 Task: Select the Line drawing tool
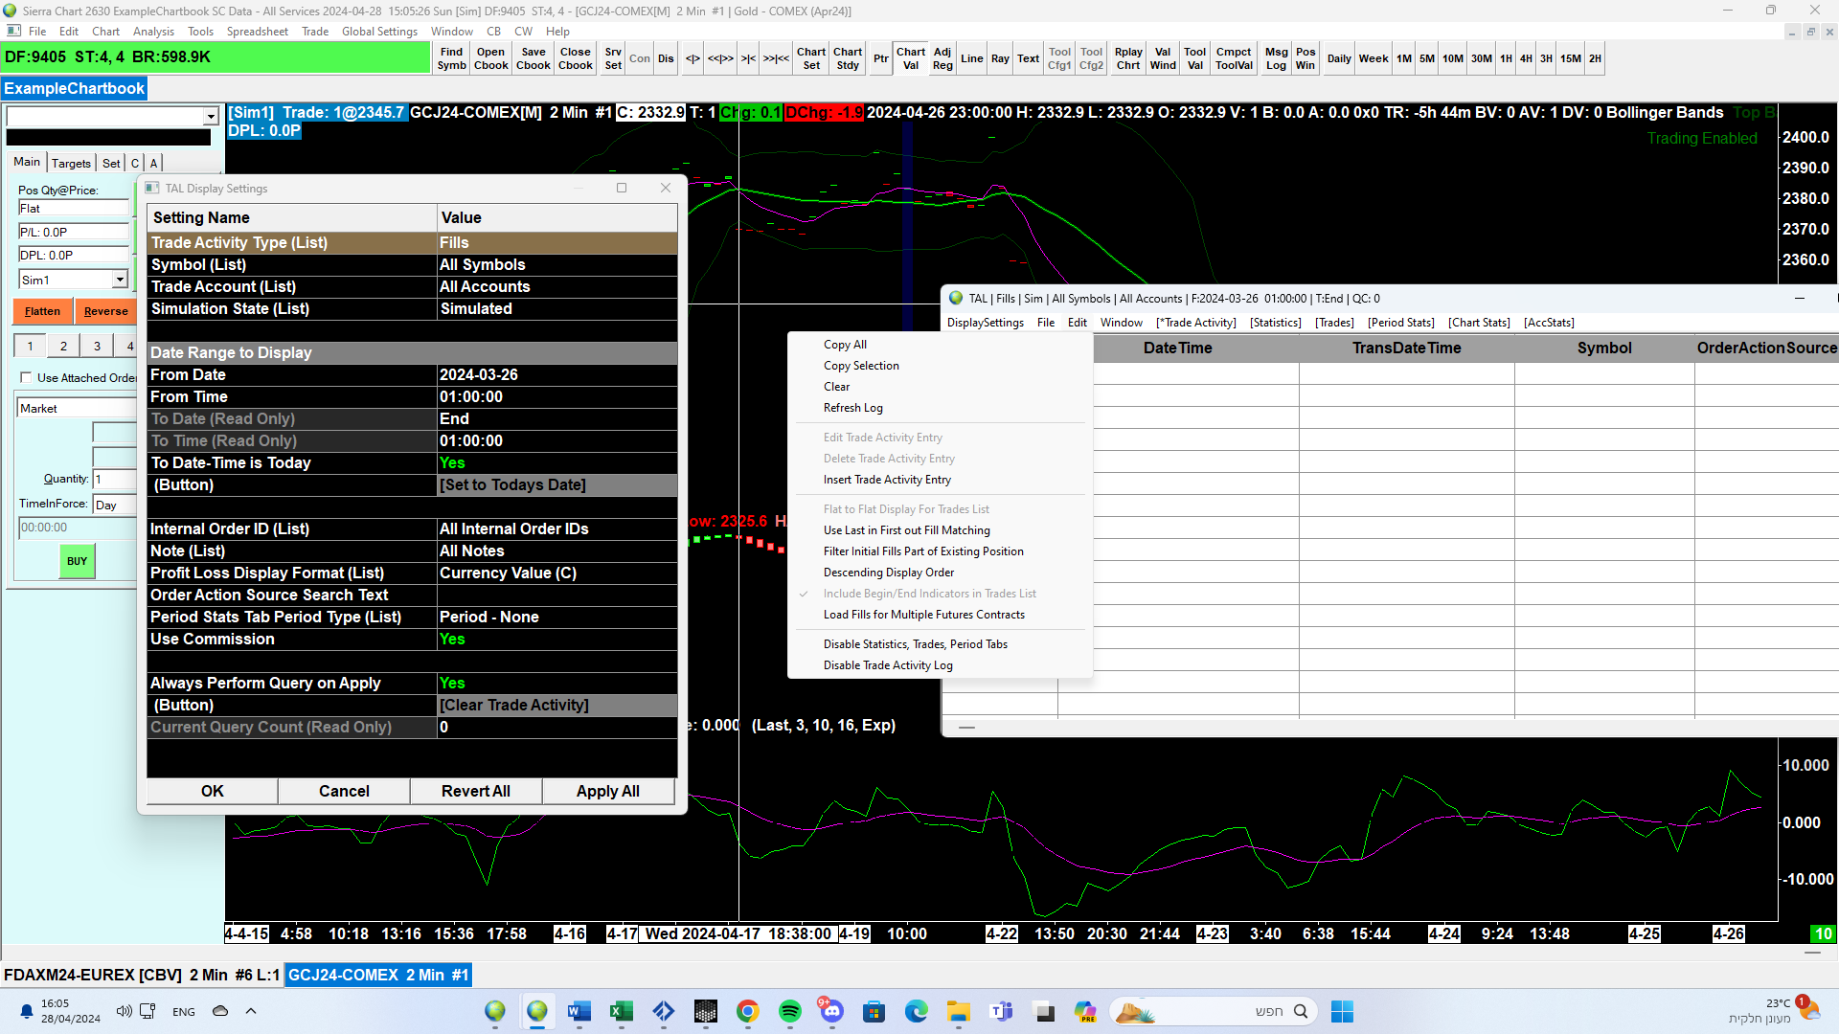pyautogui.click(x=971, y=58)
